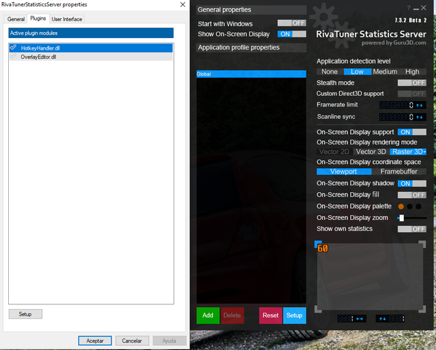The image size is (436, 350).
Task: Toggle Show On-Screen Display switch
Action: pos(292,34)
